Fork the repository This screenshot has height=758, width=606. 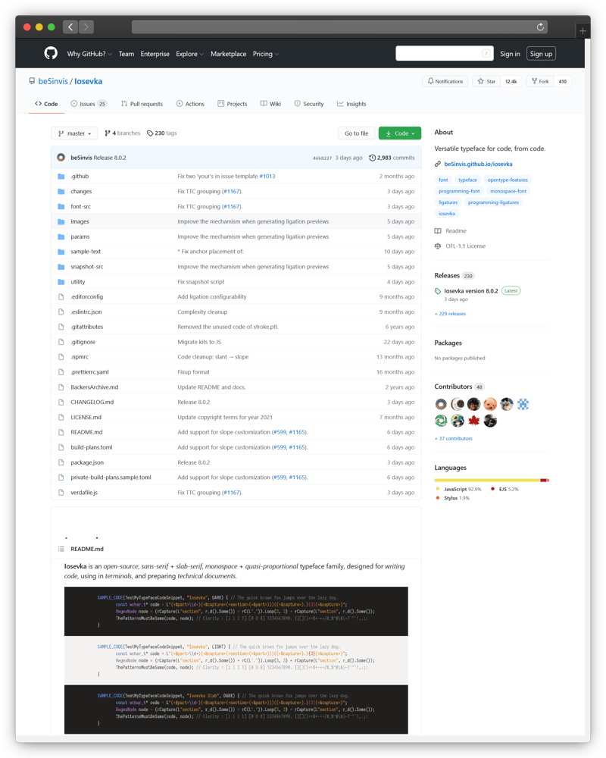pyautogui.click(x=540, y=81)
